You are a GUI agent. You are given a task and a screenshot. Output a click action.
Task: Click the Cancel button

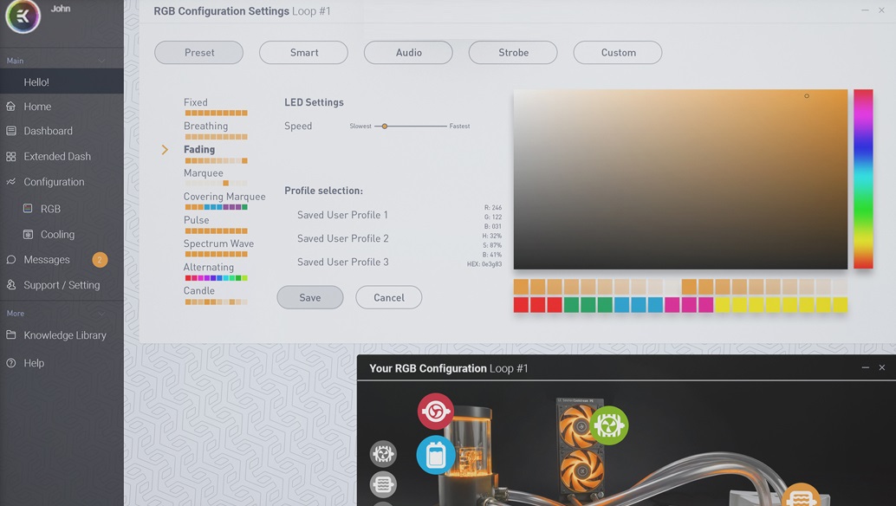(389, 297)
